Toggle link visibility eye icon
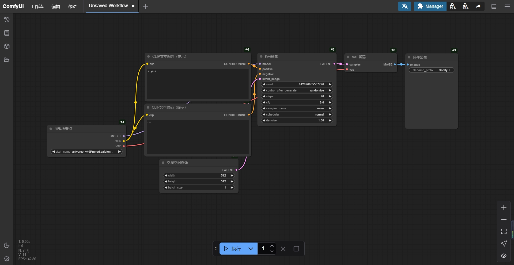Image resolution: width=514 pixels, height=265 pixels. (504, 256)
